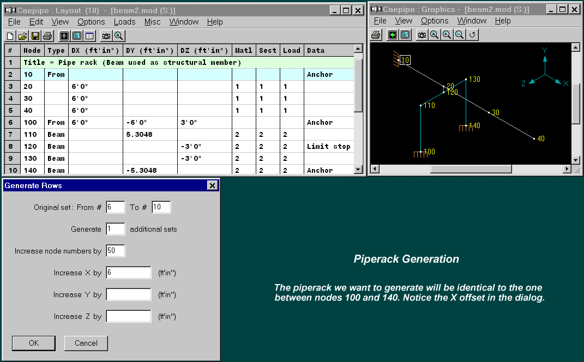
Task: Click the Matl column header
Action: pos(244,50)
